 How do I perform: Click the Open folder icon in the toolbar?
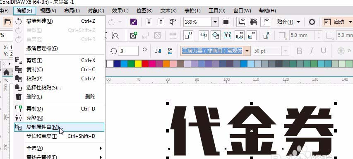pos(7,22)
